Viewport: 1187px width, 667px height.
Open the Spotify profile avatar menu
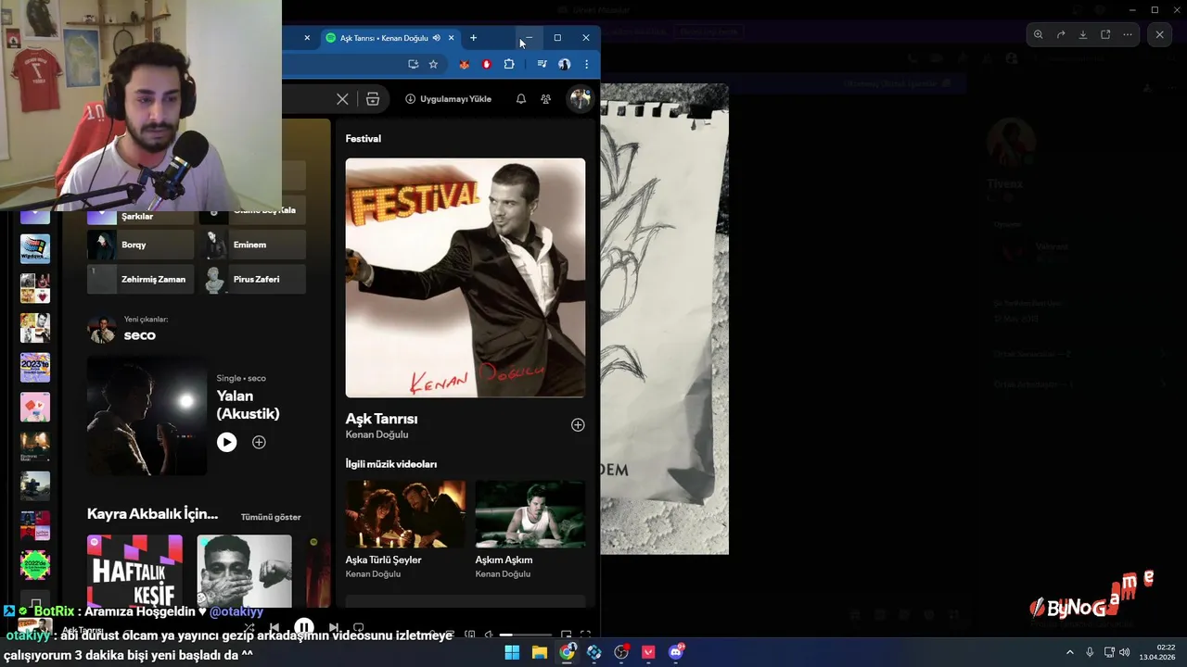[581, 98]
